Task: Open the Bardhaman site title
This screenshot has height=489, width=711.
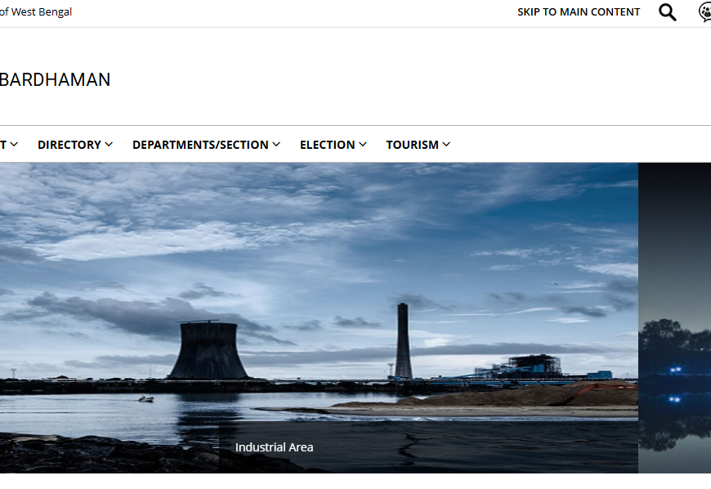Action: [x=55, y=80]
